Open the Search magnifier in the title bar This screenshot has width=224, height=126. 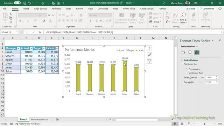163,3
